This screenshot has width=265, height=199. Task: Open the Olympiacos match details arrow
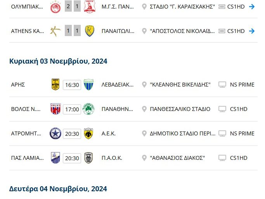251,7
